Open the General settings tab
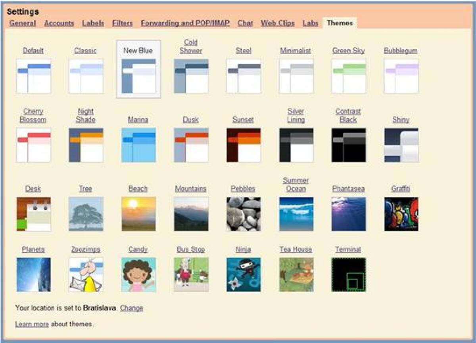Screen dimensions: 476x343 tap(23, 23)
